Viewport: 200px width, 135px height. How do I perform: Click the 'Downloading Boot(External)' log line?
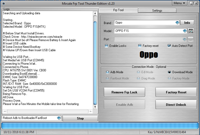[21, 74]
